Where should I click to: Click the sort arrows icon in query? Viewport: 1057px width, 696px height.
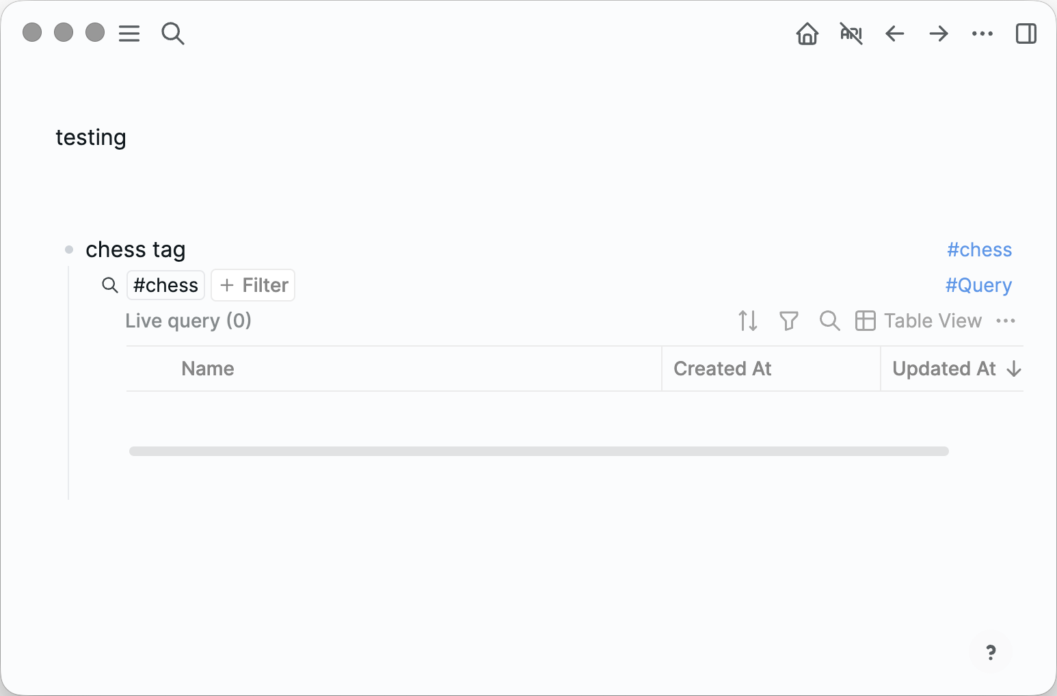pyautogui.click(x=748, y=321)
